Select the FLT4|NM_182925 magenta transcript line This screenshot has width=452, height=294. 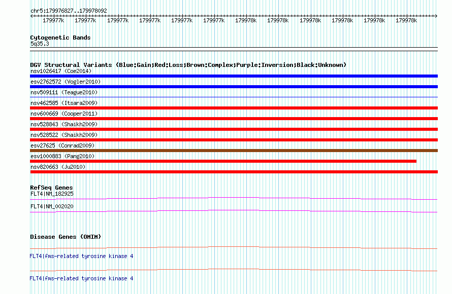pos(234,198)
